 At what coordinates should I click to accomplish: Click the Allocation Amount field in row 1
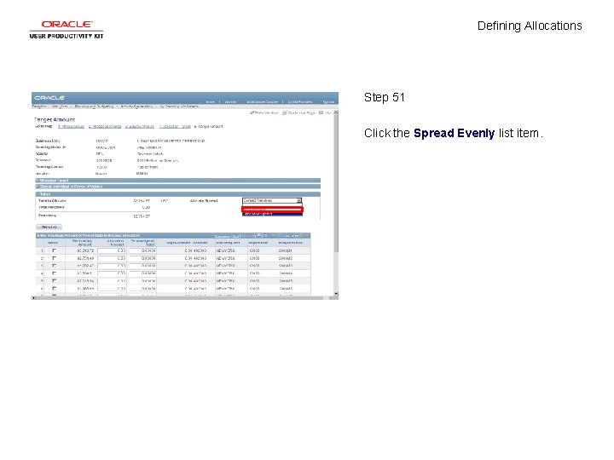tap(112, 250)
